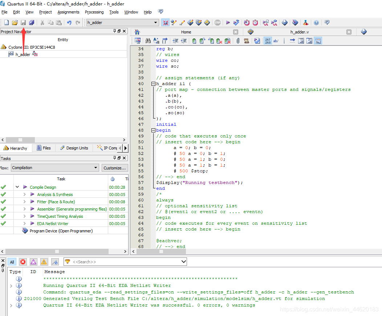
Task: Undo the last edit
Action: tap(69, 23)
